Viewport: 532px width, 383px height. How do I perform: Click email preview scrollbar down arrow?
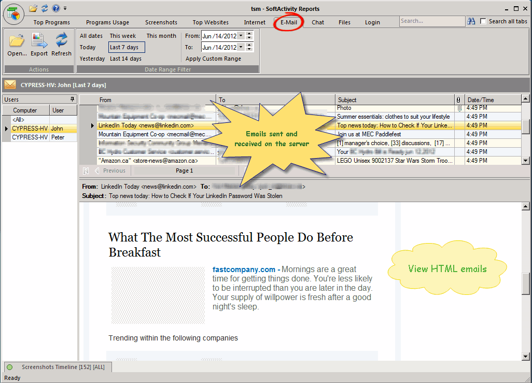525,356
